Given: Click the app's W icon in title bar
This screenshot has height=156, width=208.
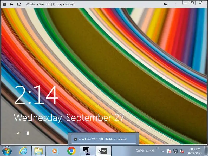Looking at the screenshot, I should [x=4, y=4].
